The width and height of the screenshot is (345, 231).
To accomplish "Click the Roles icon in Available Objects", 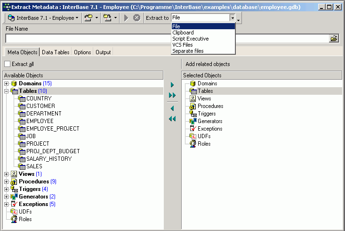I will coord(14,219).
